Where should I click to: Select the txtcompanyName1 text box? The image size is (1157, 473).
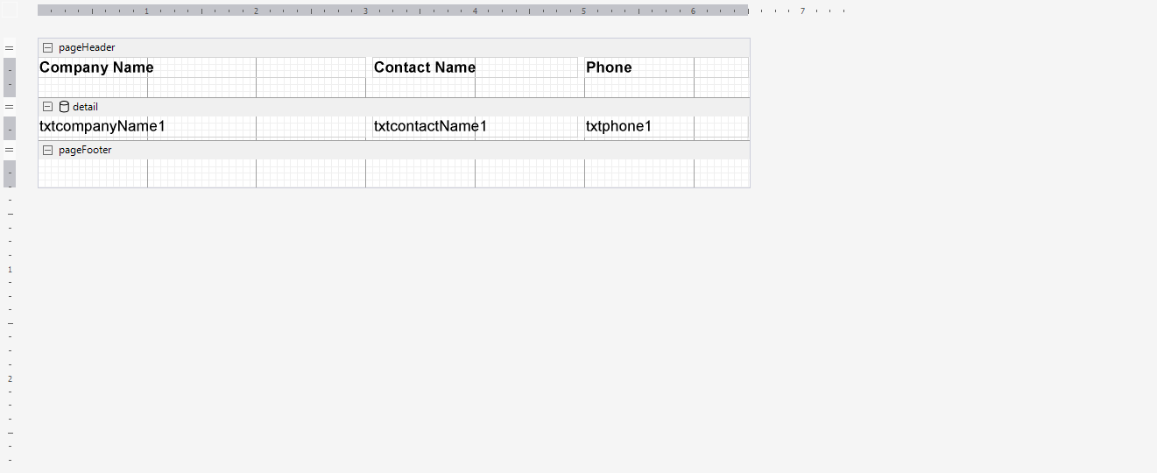pyautogui.click(x=102, y=126)
